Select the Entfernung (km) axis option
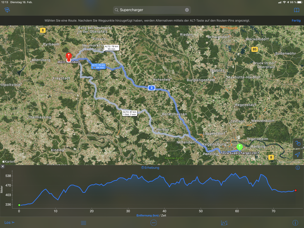 [147, 216]
